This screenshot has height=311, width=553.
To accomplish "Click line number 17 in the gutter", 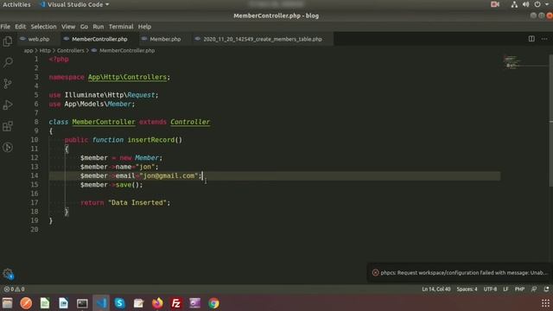I will pos(35,202).
